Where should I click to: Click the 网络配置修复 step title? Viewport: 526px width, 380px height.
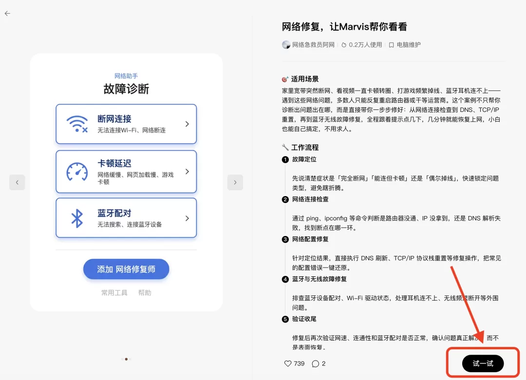310,239
